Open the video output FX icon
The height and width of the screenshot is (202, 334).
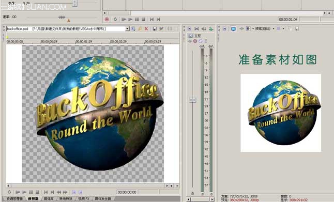pos(241,28)
